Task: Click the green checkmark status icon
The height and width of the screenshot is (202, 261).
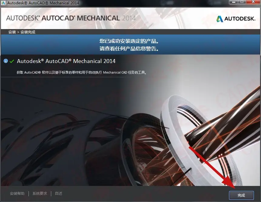Action: pos(12,61)
